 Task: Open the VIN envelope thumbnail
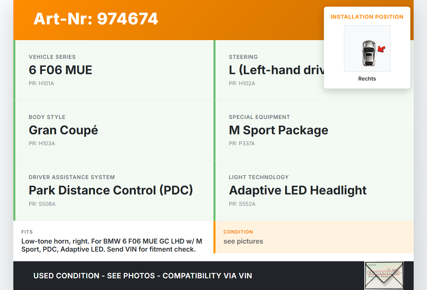[384, 275]
